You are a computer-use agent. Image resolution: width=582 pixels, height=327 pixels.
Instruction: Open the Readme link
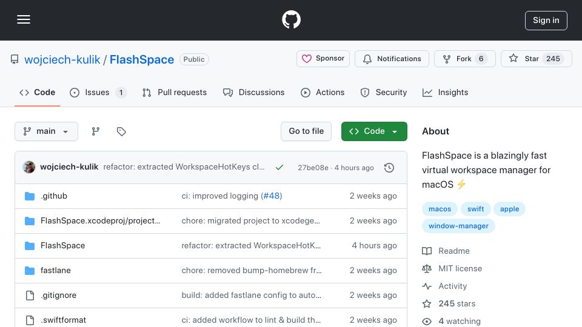454,251
